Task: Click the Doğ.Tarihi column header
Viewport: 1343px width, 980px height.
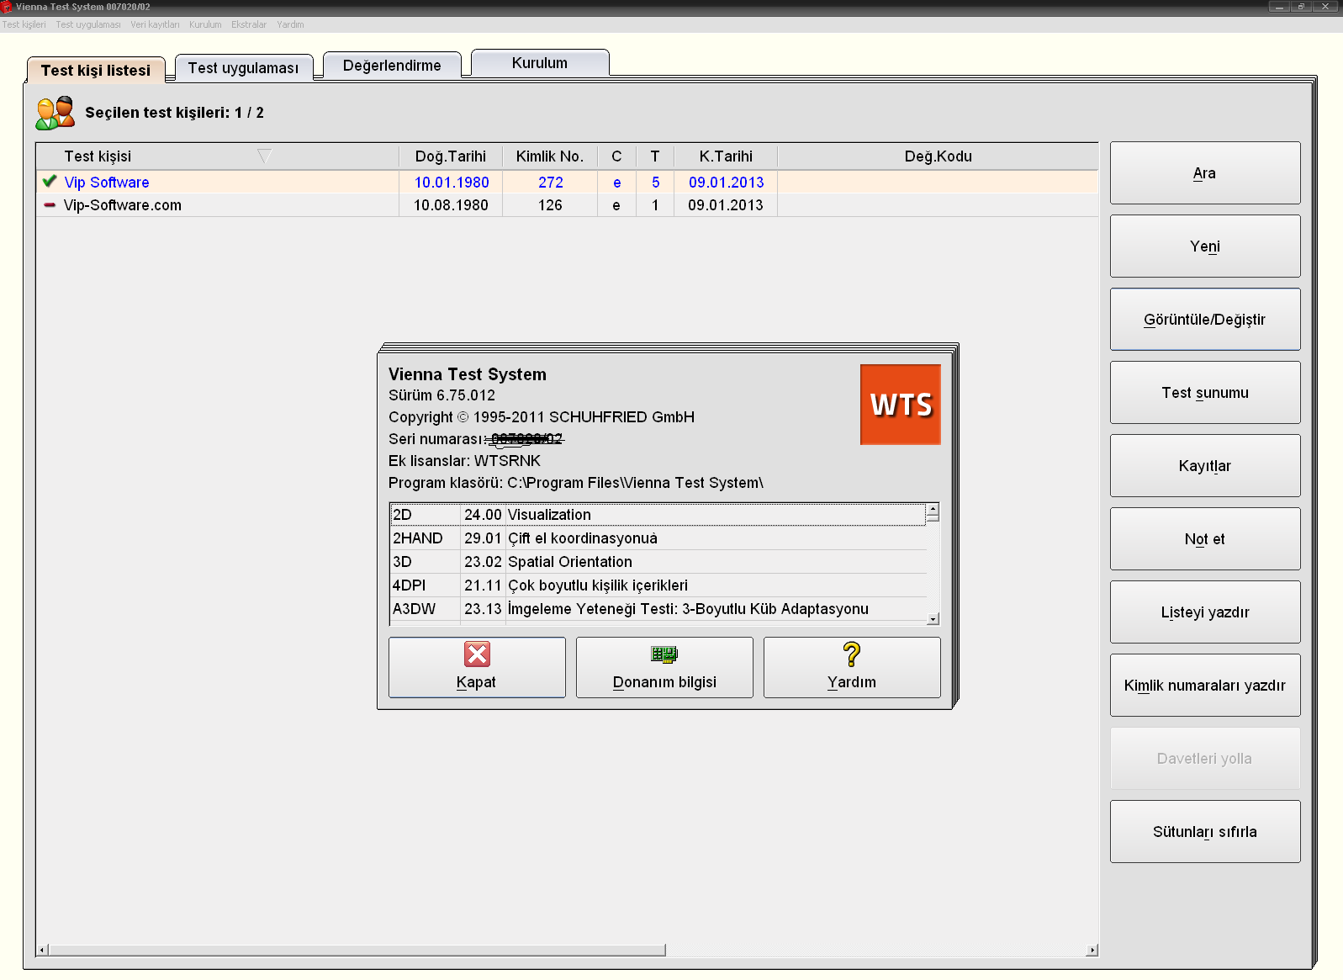Action: tap(451, 156)
